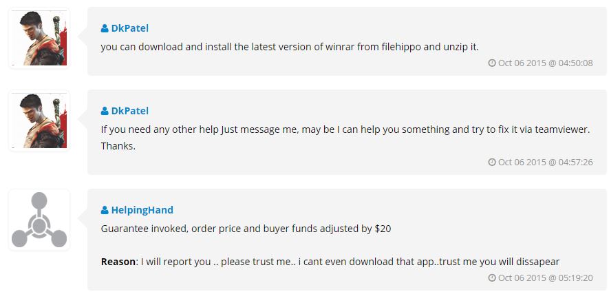Visit the HelpingHand profile link

point(142,210)
